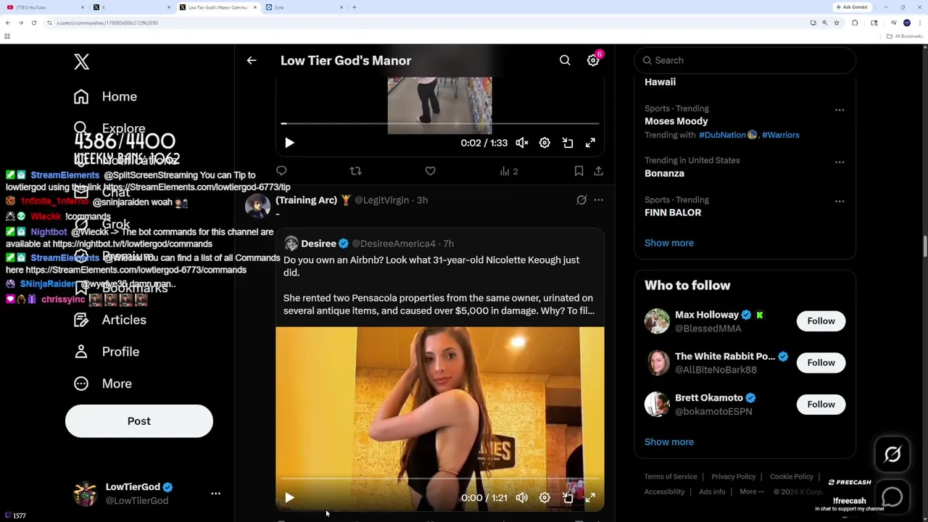928x522 pixels.
Task: Unmute the top video
Action: pos(522,143)
